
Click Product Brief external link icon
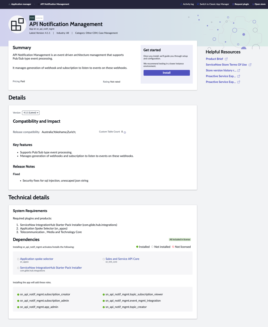pos(226,59)
